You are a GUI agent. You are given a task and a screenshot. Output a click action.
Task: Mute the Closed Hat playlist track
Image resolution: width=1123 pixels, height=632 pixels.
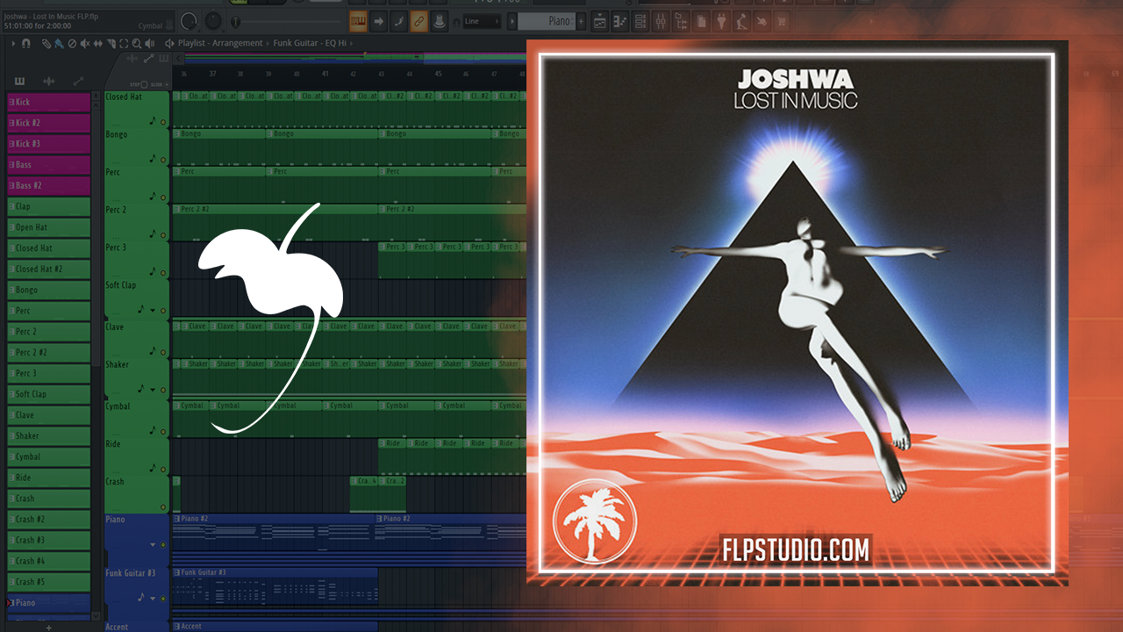tap(163, 122)
